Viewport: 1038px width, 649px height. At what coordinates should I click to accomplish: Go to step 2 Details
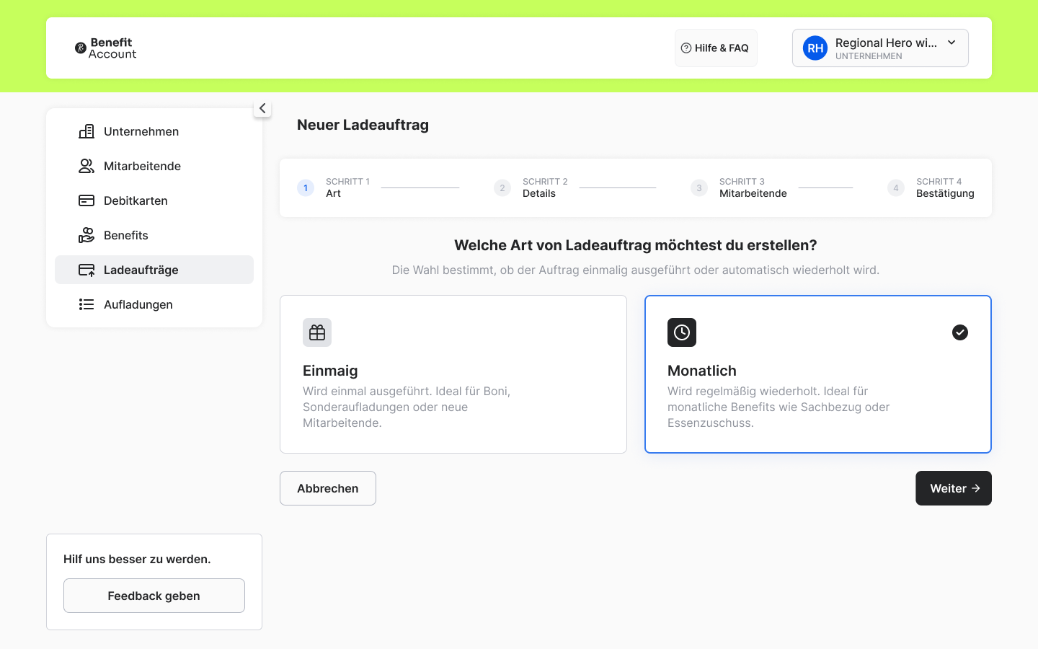point(531,187)
